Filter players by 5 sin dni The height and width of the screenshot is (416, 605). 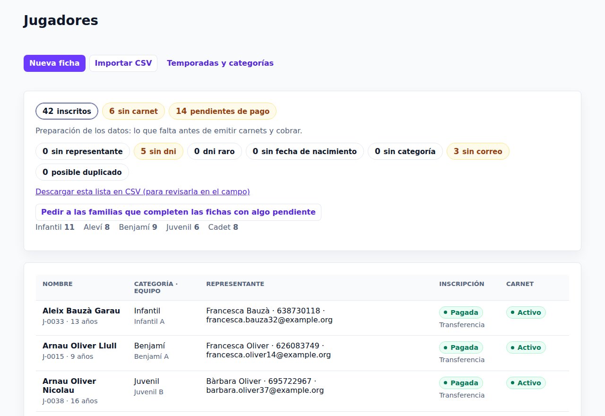coord(158,151)
